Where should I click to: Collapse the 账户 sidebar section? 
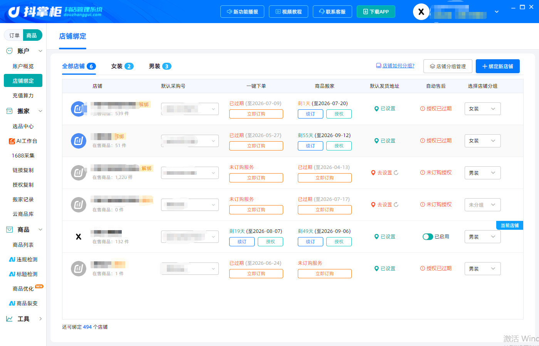[40, 51]
